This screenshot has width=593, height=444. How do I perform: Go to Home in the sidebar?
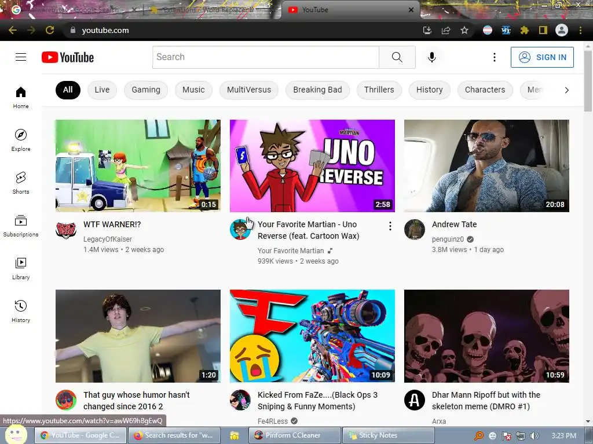21,97
